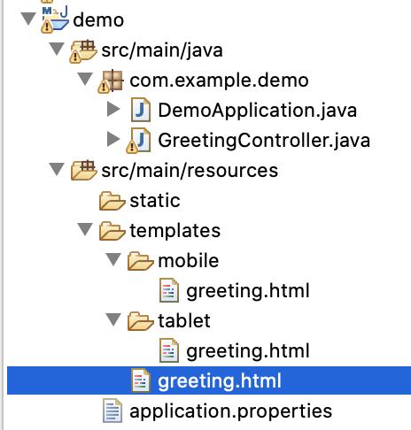Click the demo Maven project icon
This screenshot has height=430, width=411.
tap(55, 19)
